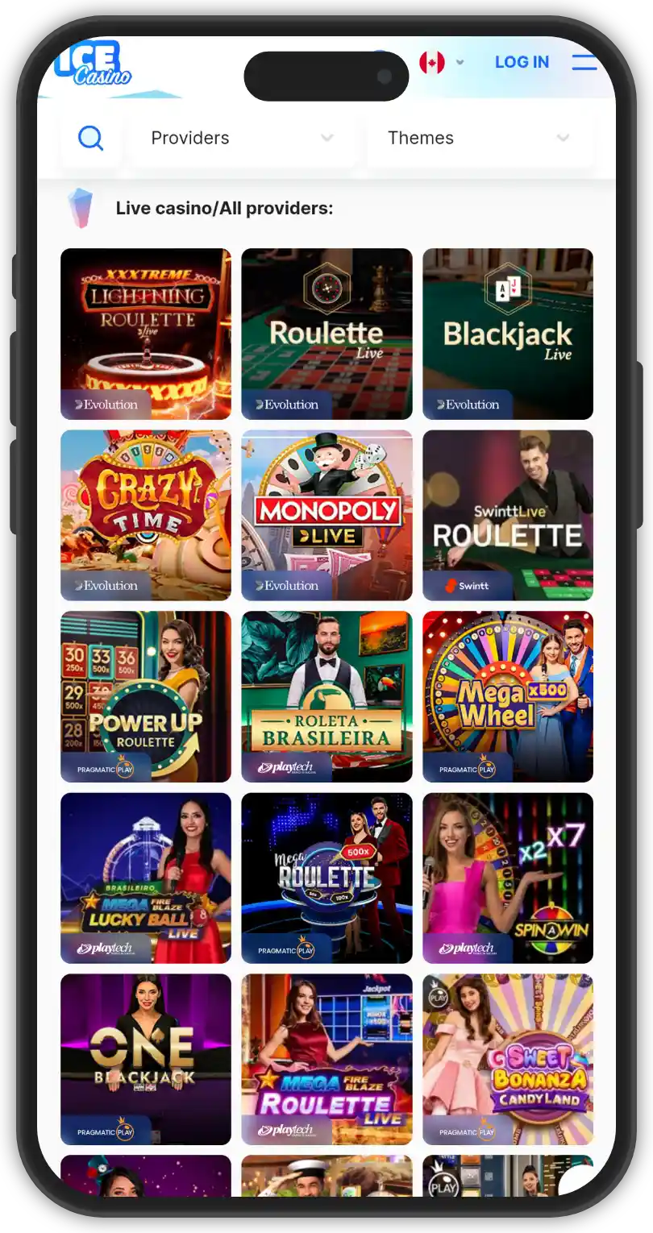Screen dimensions: 653x1233
Task: Expand the country selector chevron beside the flag
Action: click(x=460, y=62)
